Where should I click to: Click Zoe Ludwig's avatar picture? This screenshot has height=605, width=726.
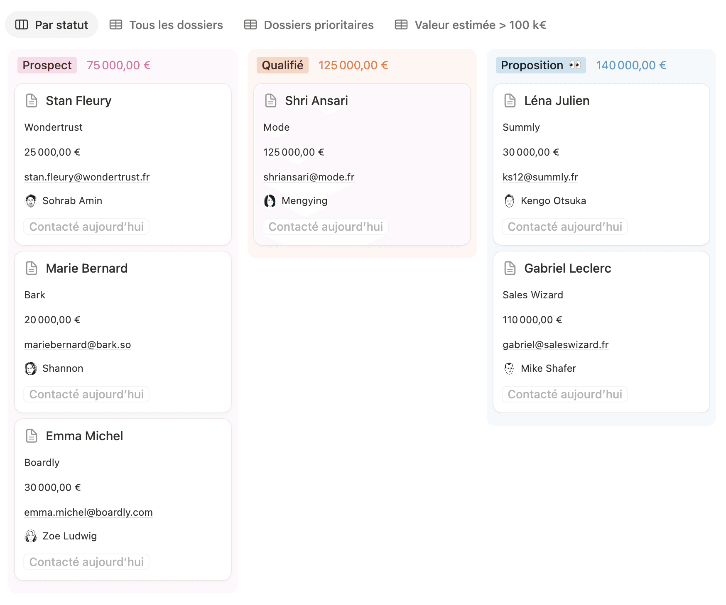click(x=31, y=536)
